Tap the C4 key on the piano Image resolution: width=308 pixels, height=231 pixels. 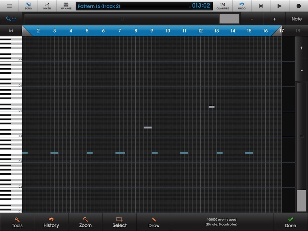11,136
